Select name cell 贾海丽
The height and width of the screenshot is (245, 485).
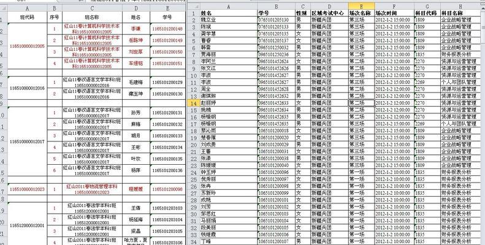coord(229,55)
